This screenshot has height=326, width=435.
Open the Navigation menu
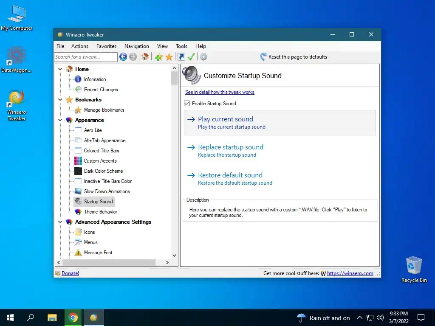pyautogui.click(x=137, y=46)
